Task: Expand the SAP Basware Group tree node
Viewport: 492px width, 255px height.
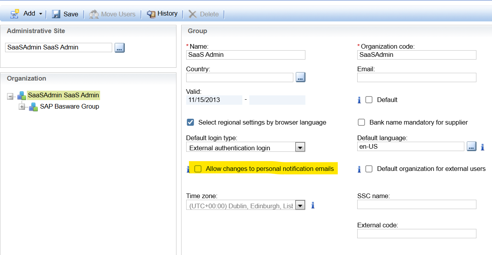Action: pos(22,107)
